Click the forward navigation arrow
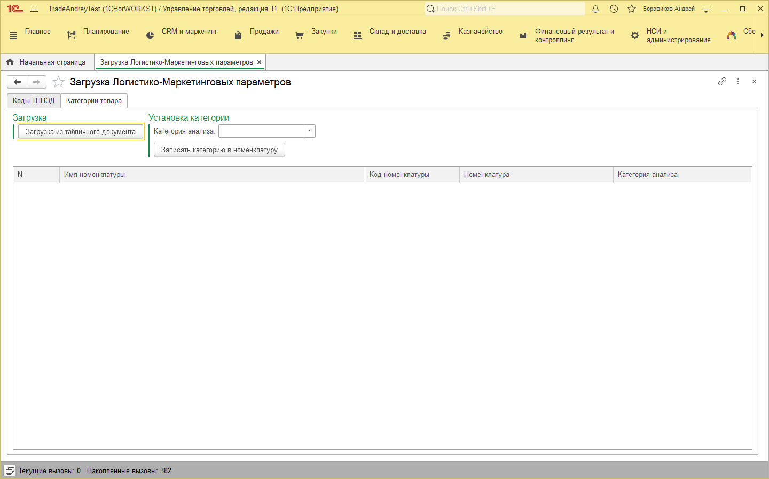 pos(36,82)
